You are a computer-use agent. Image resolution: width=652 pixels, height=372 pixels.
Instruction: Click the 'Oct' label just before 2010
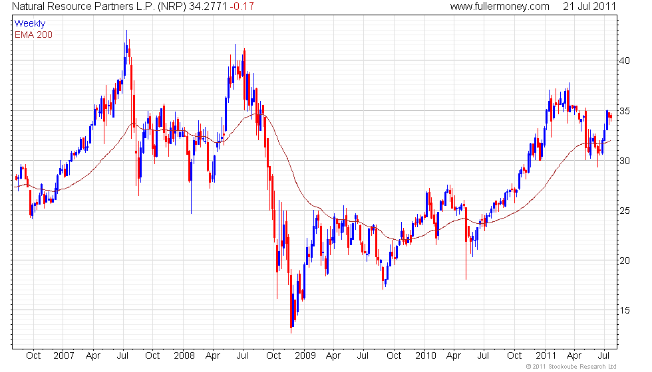[x=394, y=356]
